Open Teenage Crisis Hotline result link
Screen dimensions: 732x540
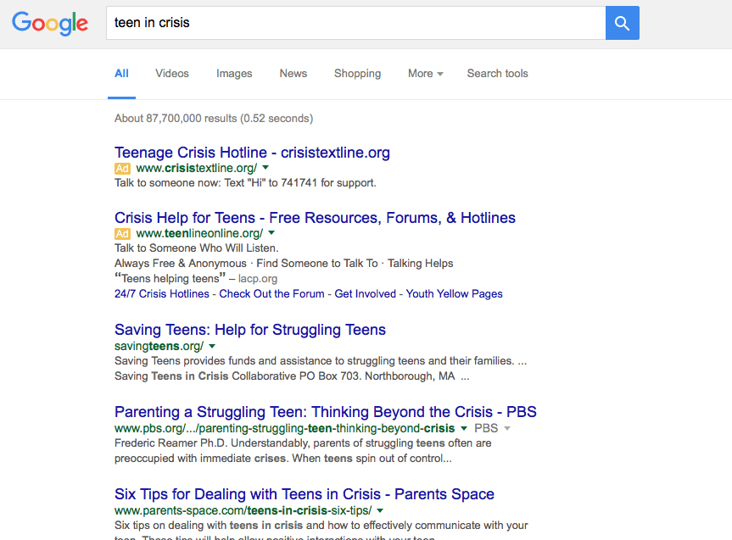coord(252,153)
